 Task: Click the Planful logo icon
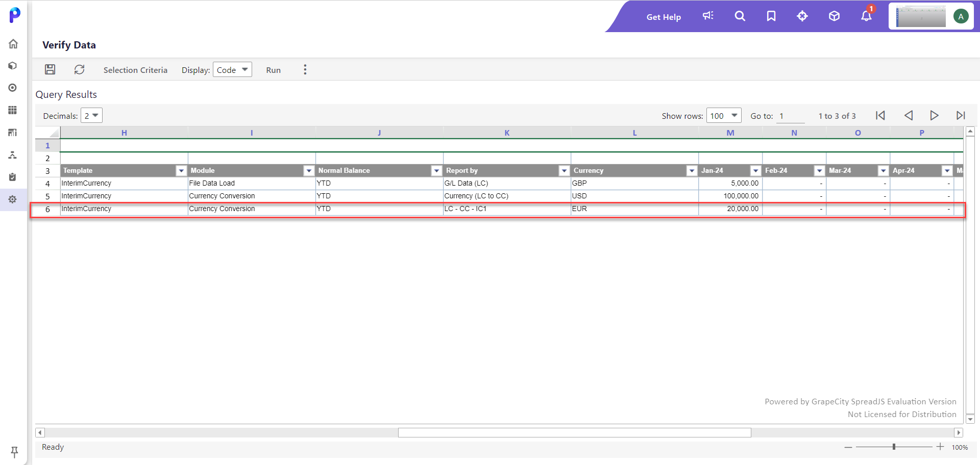(15, 15)
